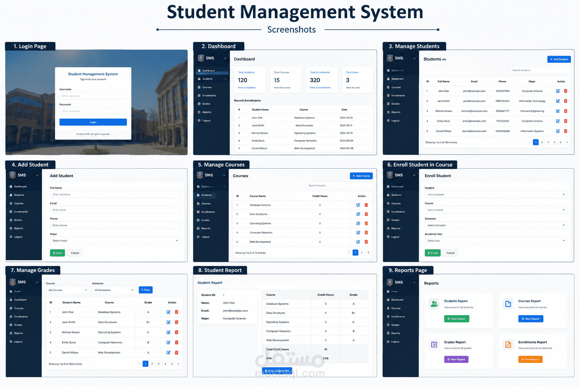
Task: Open All Semesters filter in Manage Grades
Action: (114, 290)
